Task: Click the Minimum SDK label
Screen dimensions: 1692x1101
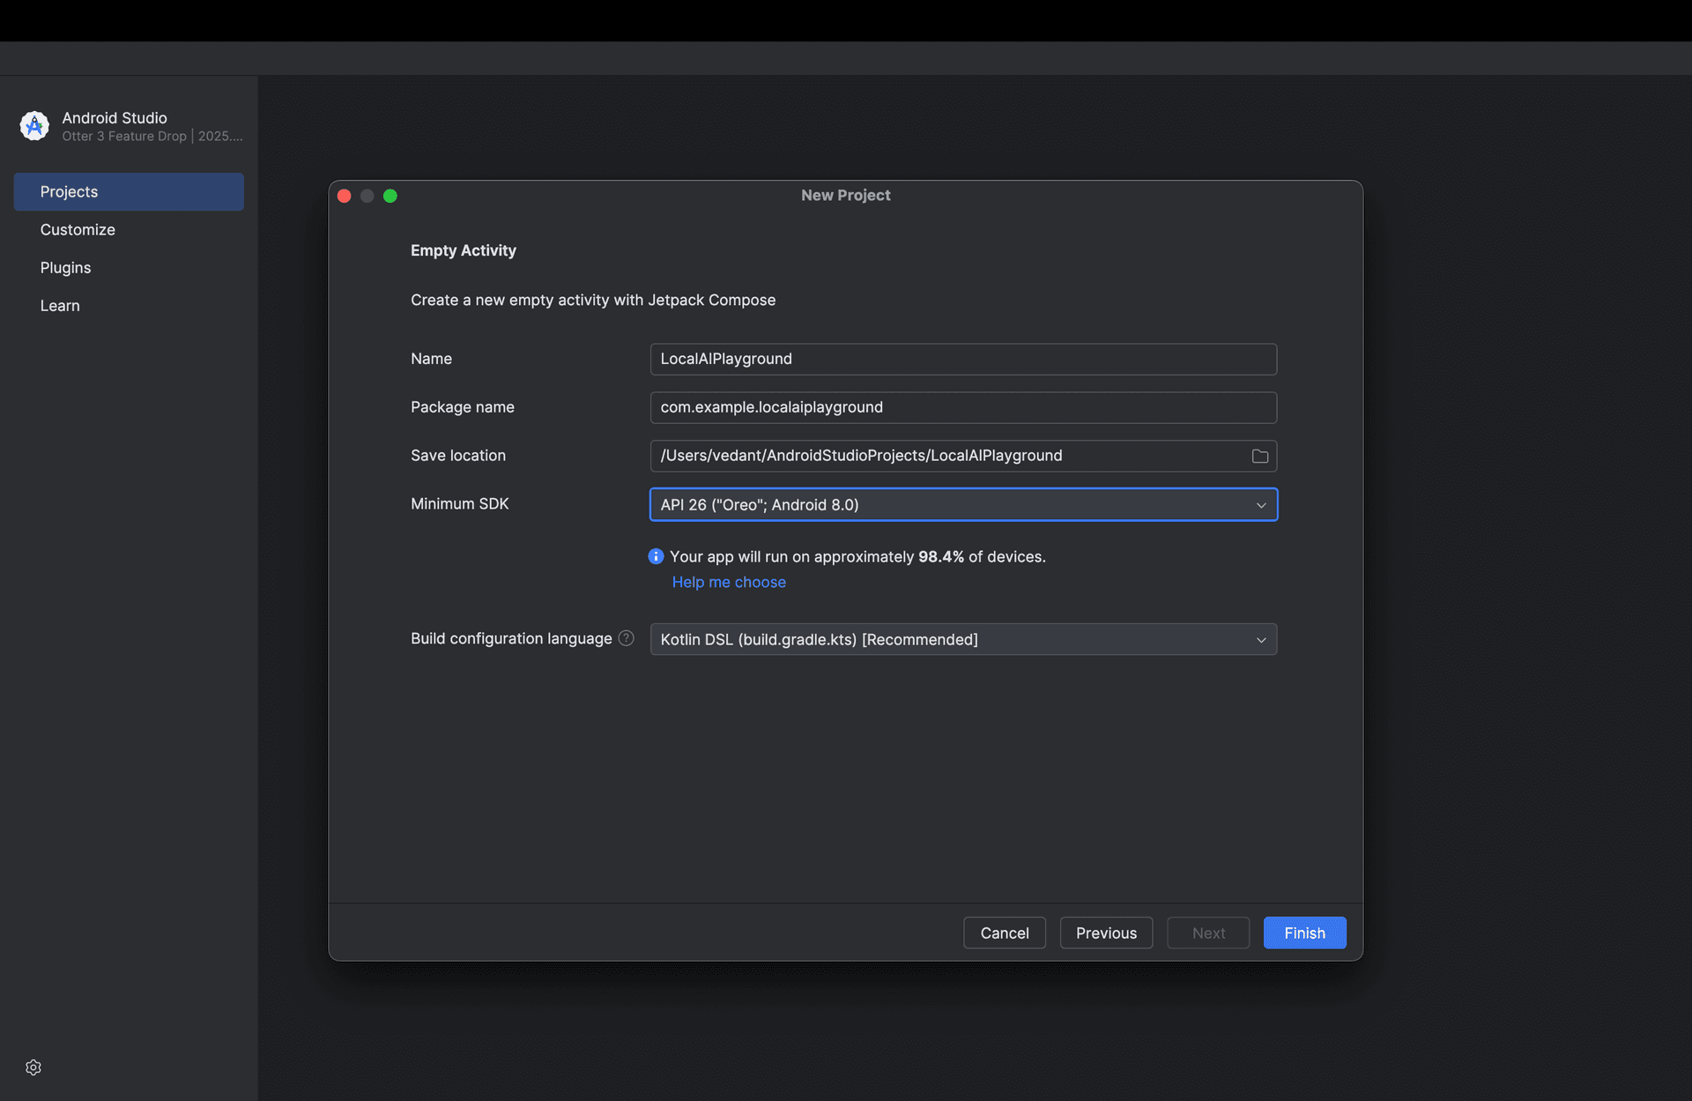Action: click(460, 503)
